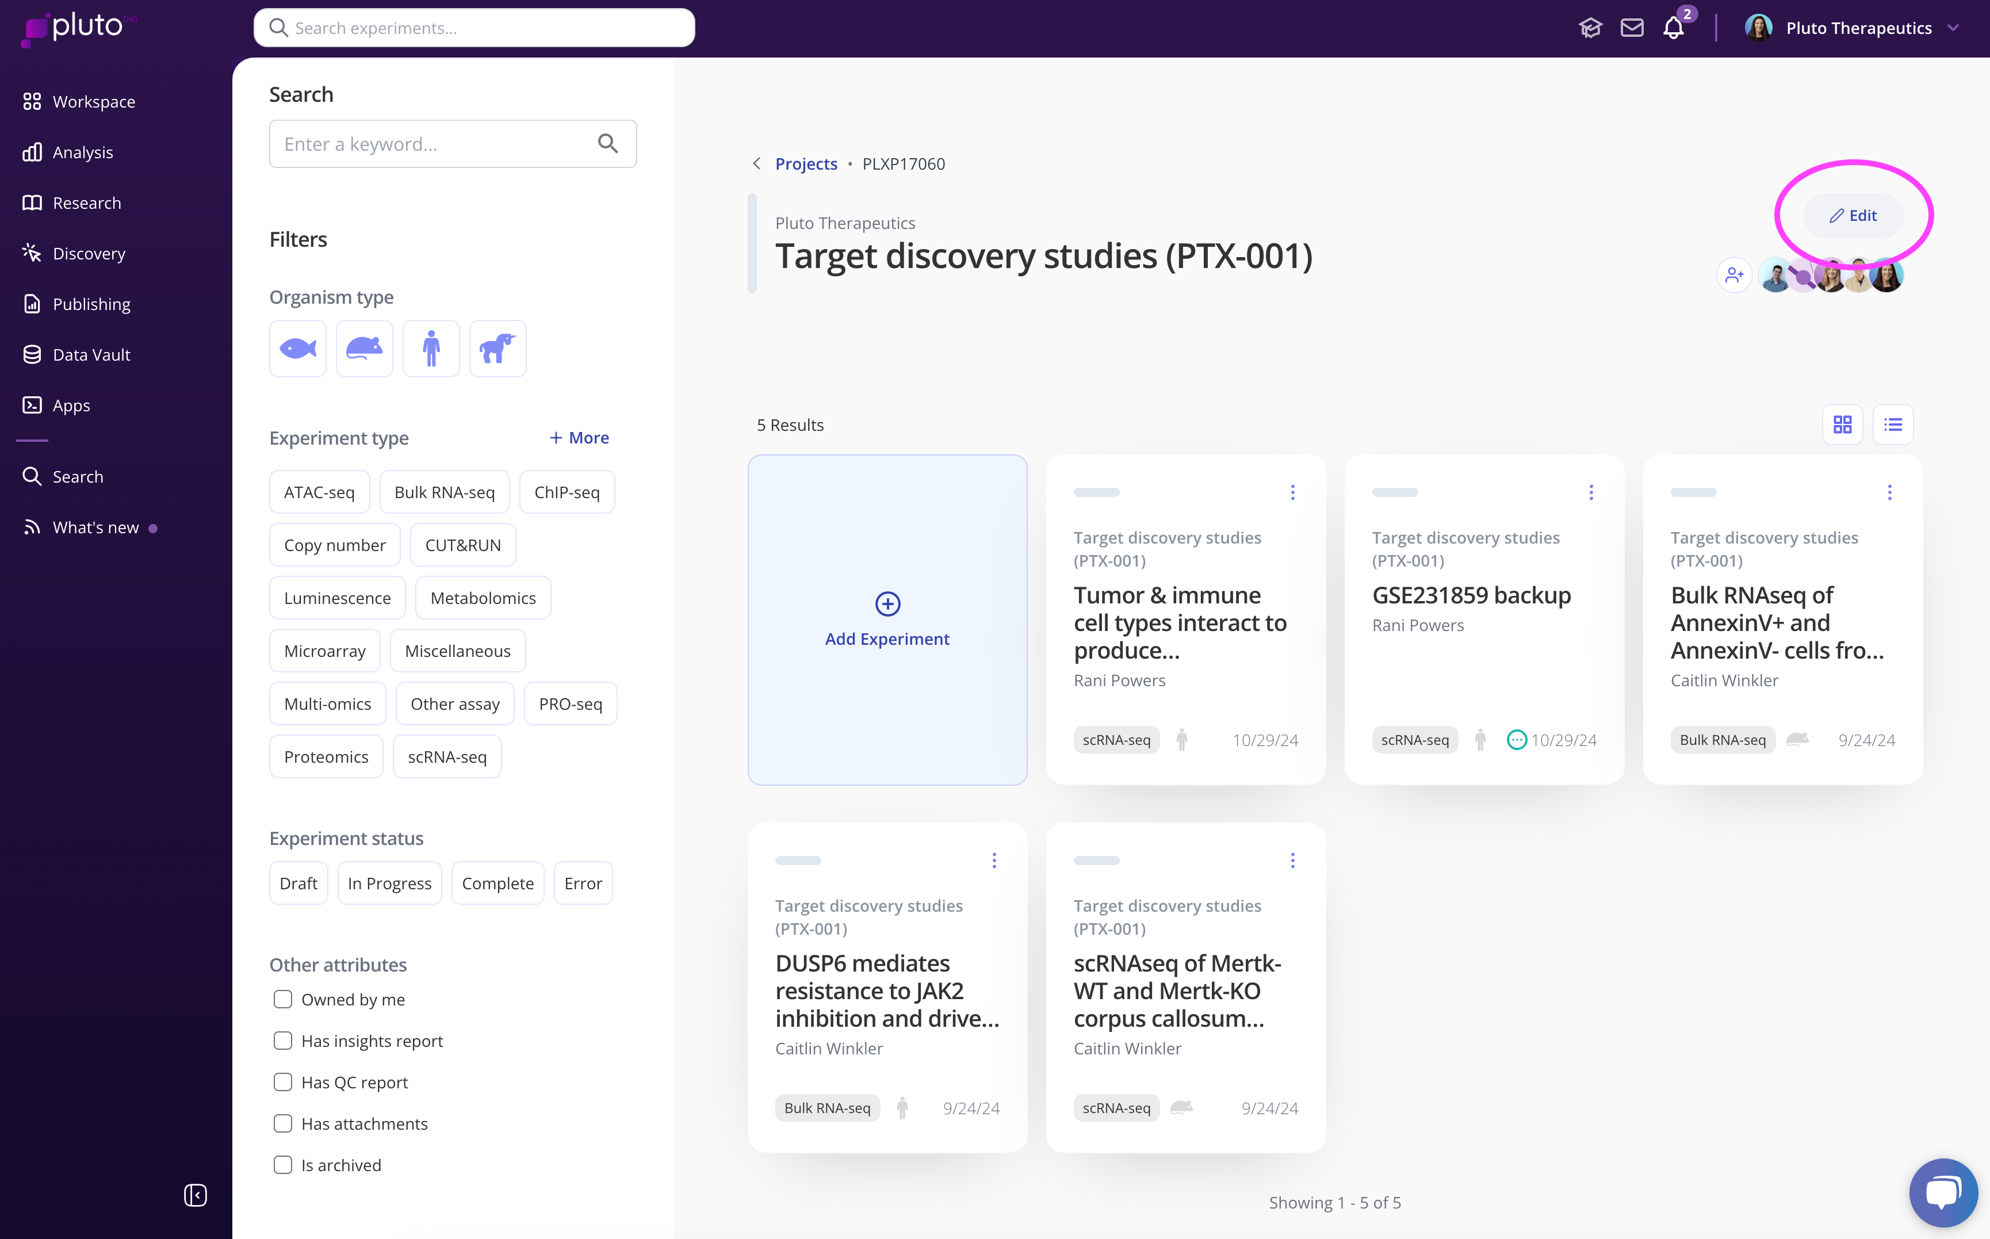Viewport: 1990px width, 1239px height.
Task: Select the mouse organism filter icon
Action: (x=365, y=348)
